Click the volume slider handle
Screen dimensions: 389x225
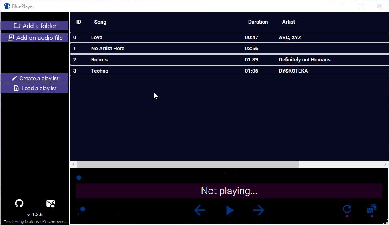pyautogui.click(x=83, y=209)
